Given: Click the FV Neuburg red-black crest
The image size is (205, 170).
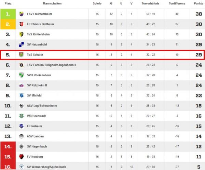Looking at the screenshot, I should coord(22,157).
